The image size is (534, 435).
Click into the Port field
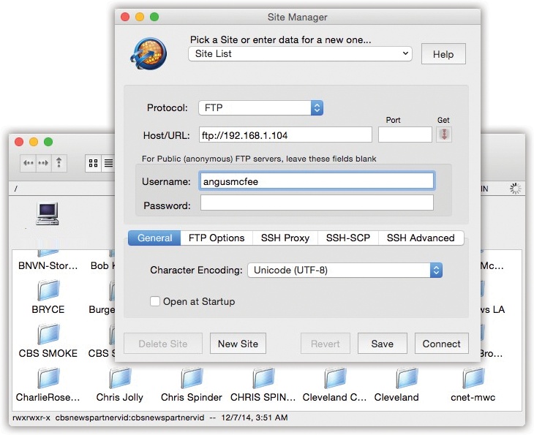(x=405, y=135)
